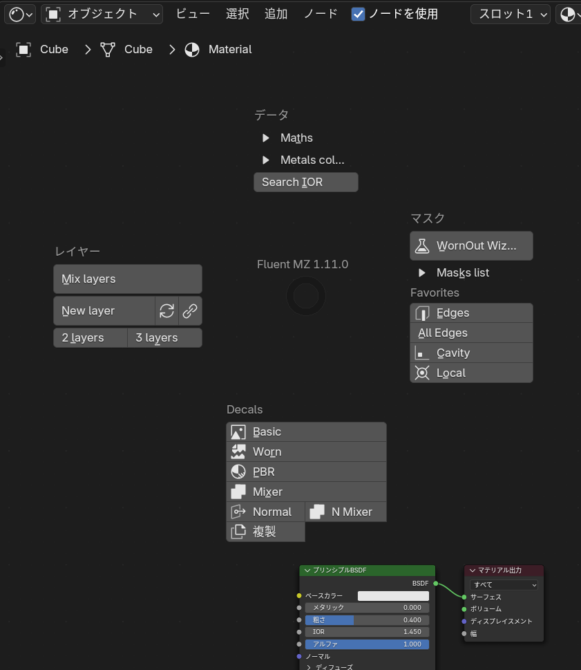Open the WornOut Wizard flask button

click(x=471, y=246)
